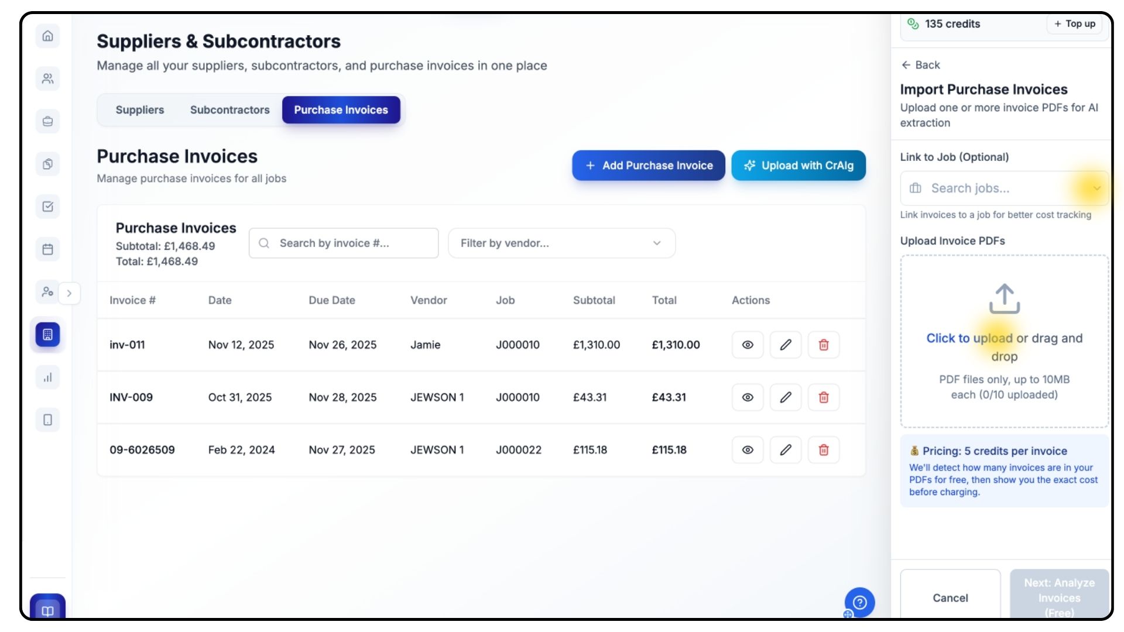Open the tasks checkbox sidebar icon
Viewport: 1124px width, 632px height.
(47, 207)
